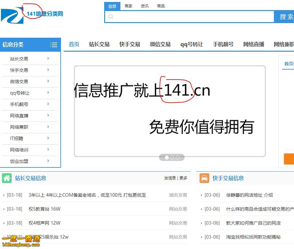
Task: Expand 站长交易 category arrow in sidebar
Action: [48, 59]
